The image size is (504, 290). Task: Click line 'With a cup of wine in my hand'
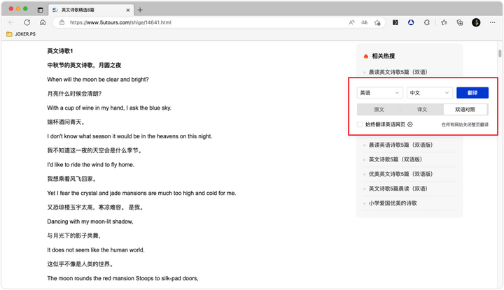click(x=109, y=108)
